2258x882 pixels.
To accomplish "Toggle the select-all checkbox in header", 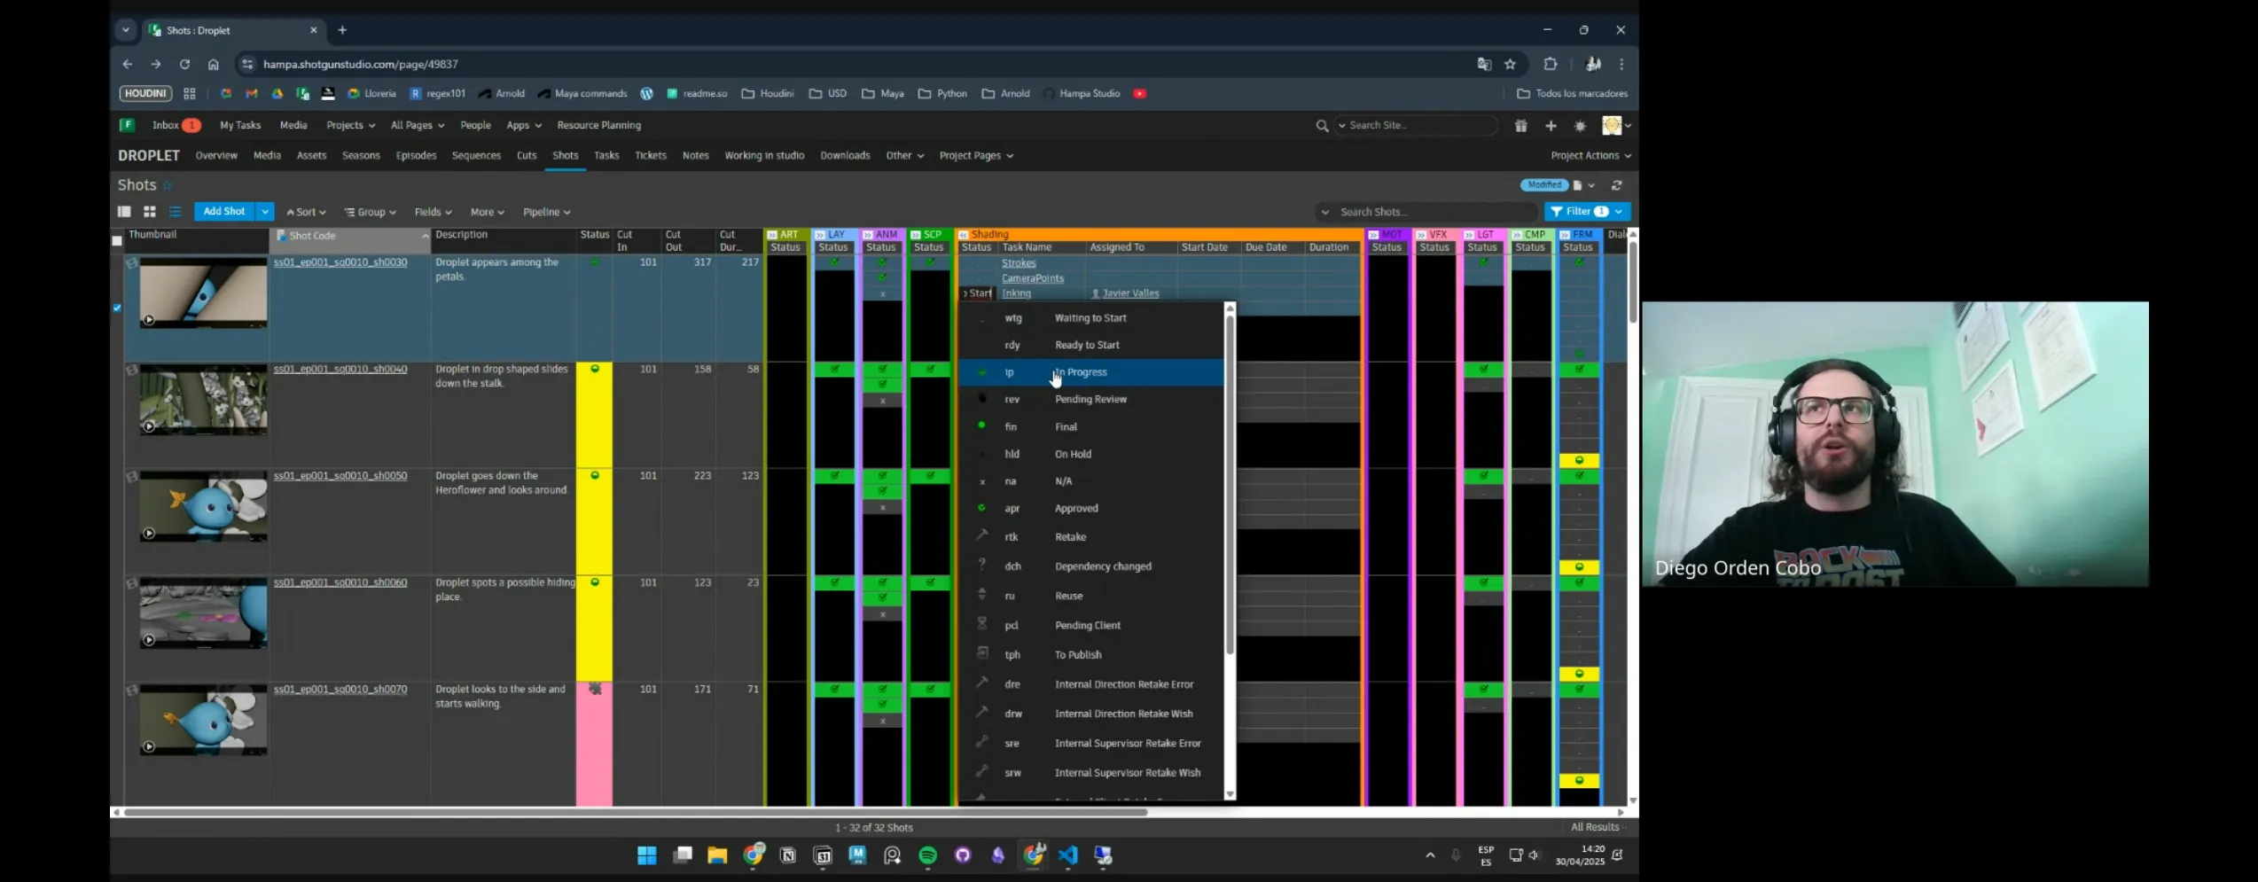I will pos(117,241).
